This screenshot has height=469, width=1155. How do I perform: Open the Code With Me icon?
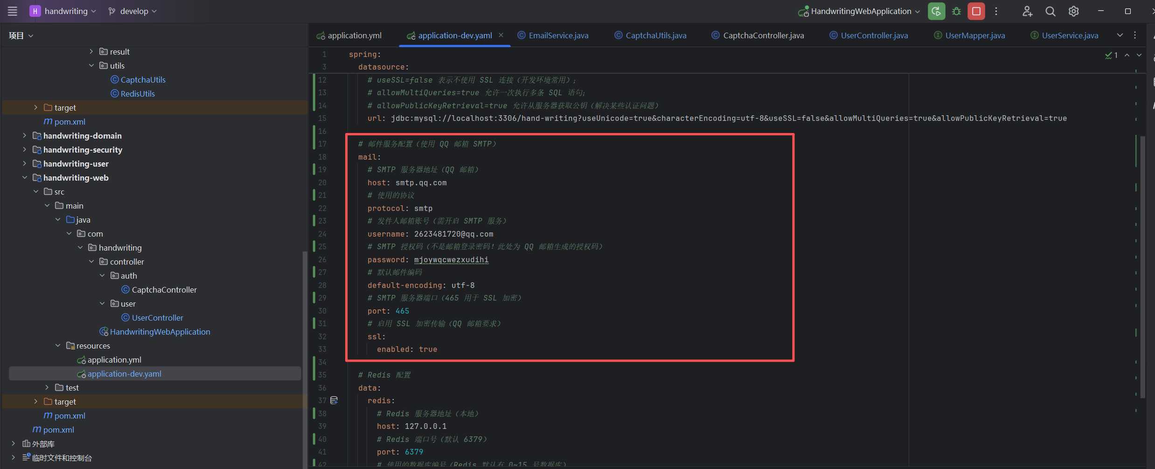coord(1027,11)
